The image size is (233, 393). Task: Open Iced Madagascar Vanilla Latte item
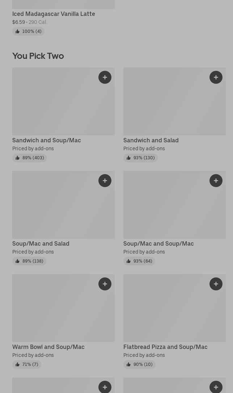pos(54,14)
